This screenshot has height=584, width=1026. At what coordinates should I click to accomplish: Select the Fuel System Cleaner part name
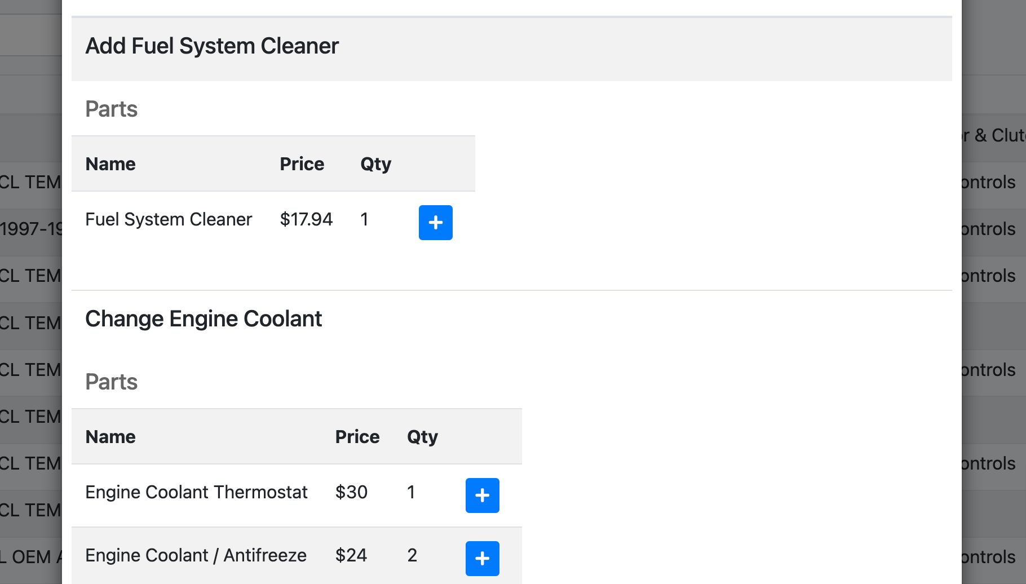169,219
